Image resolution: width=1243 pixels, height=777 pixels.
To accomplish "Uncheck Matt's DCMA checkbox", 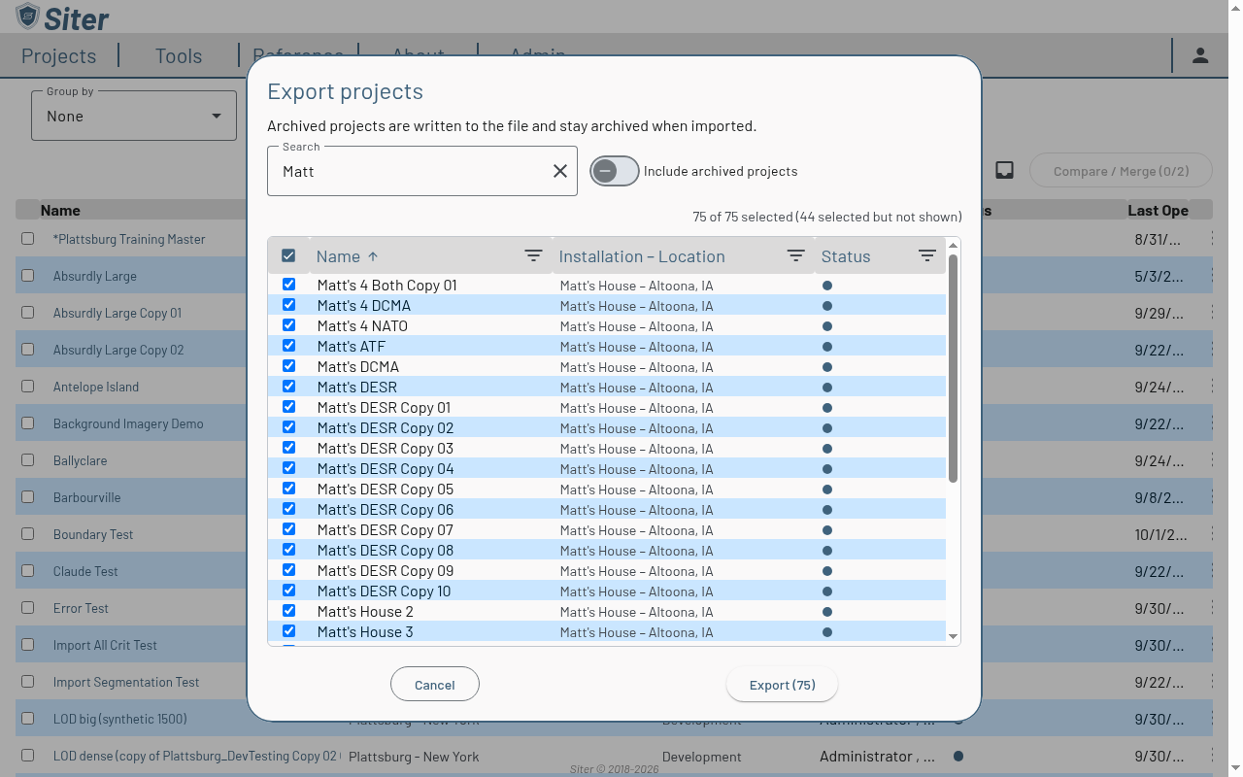I will [x=288, y=367].
